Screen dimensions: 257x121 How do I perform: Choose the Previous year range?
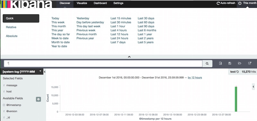85,38
